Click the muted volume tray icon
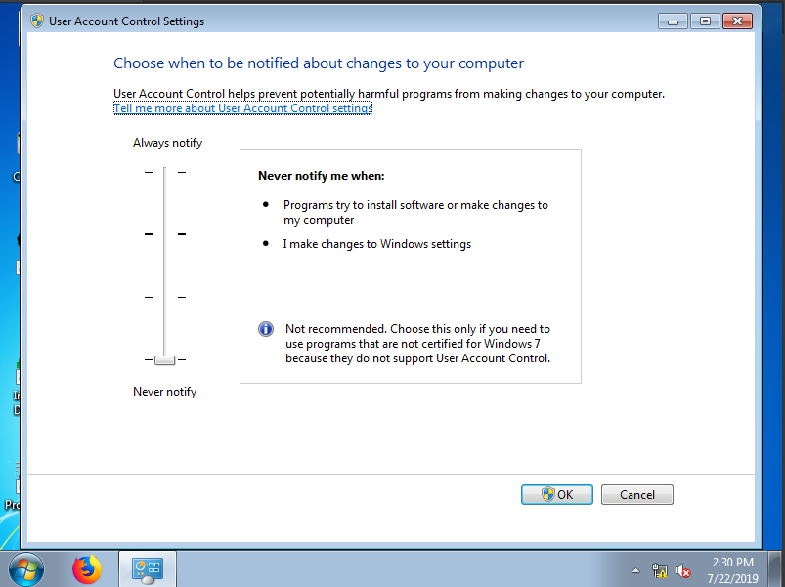Viewport: 785px width, 587px height. click(x=683, y=570)
